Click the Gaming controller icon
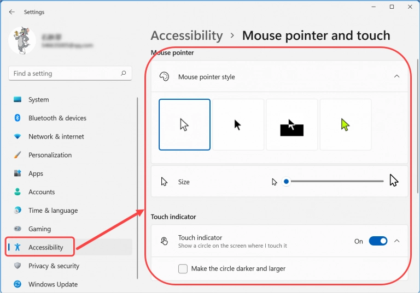This screenshot has width=420, height=293. point(17,229)
